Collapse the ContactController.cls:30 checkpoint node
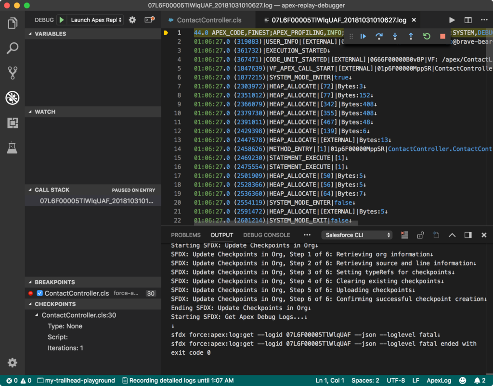The height and width of the screenshot is (386, 493). tap(37, 315)
